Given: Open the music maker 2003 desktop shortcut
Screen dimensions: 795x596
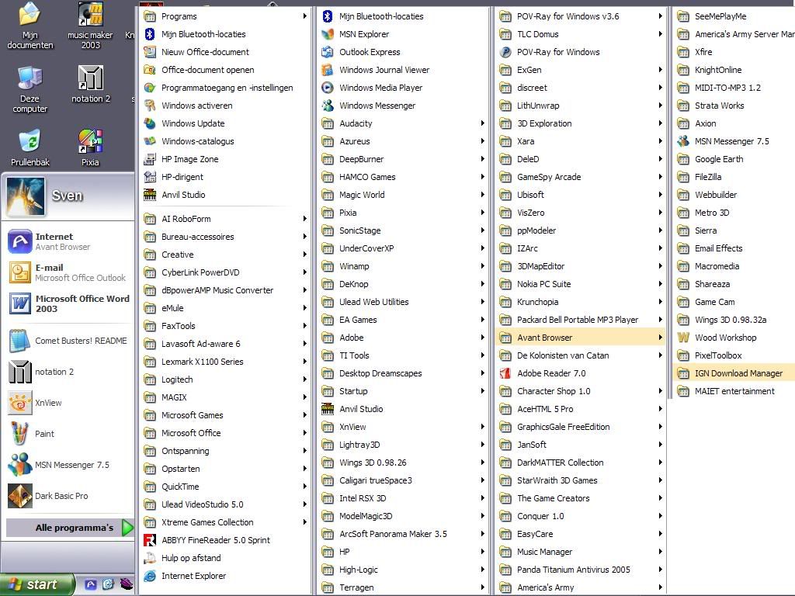Looking at the screenshot, I should click(x=90, y=26).
